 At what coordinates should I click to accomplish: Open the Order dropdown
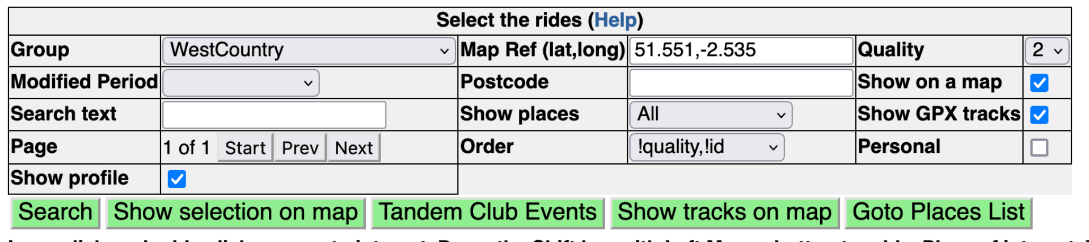click(x=707, y=147)
